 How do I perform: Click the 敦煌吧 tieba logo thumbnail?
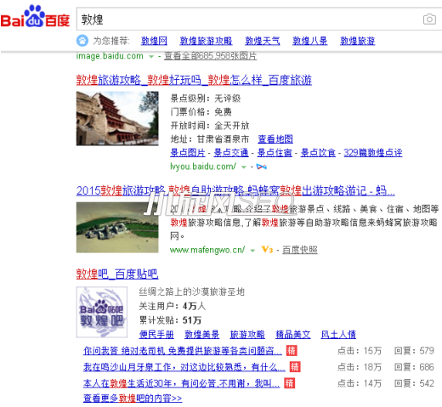click(102, 312)
